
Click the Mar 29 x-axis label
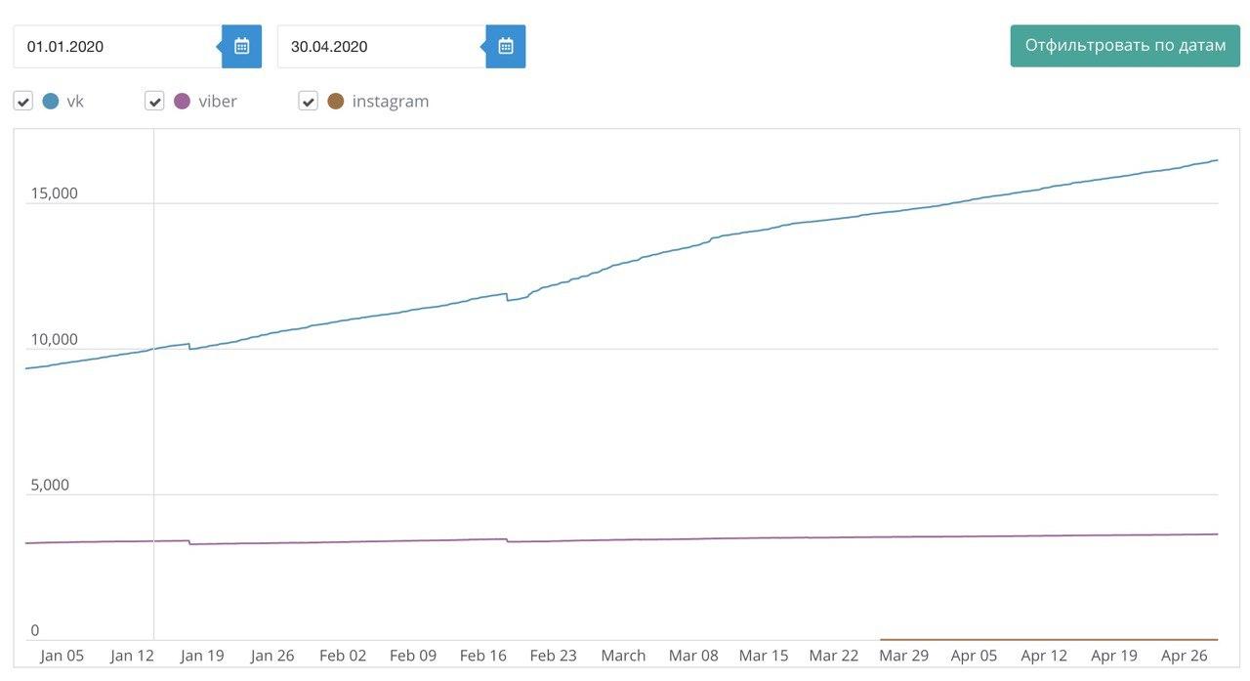pos(903,656)
